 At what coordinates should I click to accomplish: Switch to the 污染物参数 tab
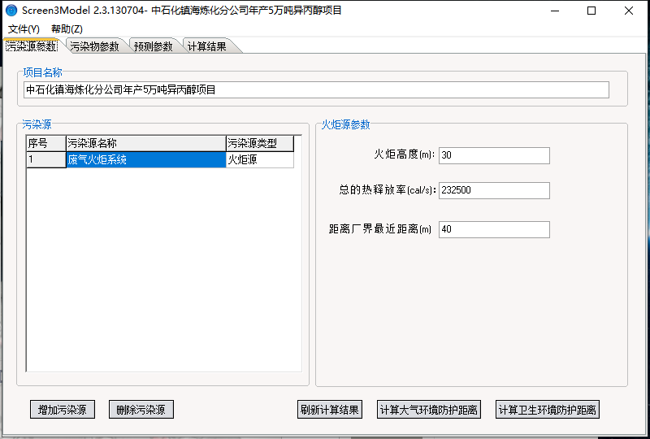(94, 46)
